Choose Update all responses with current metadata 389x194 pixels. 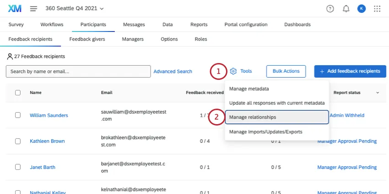[277, 103]
